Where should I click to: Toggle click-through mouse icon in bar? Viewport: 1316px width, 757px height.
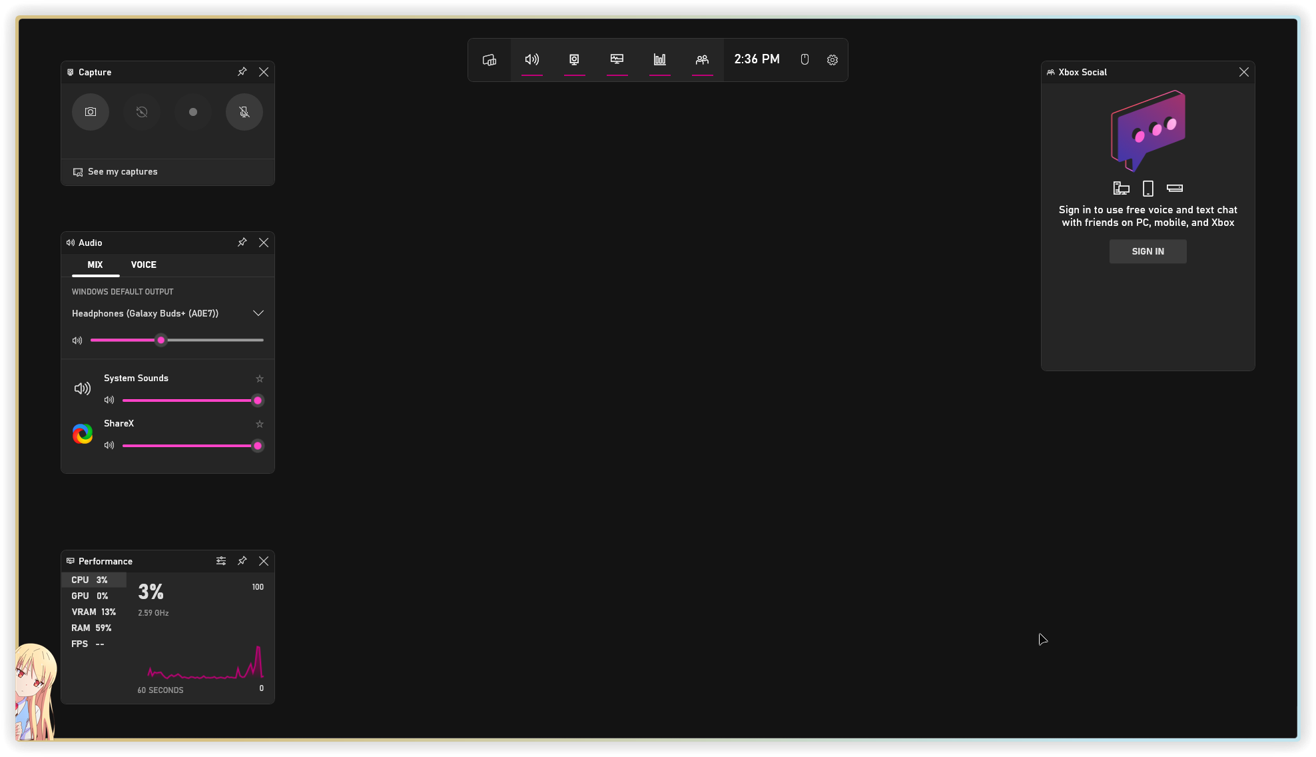click(805, 60)
